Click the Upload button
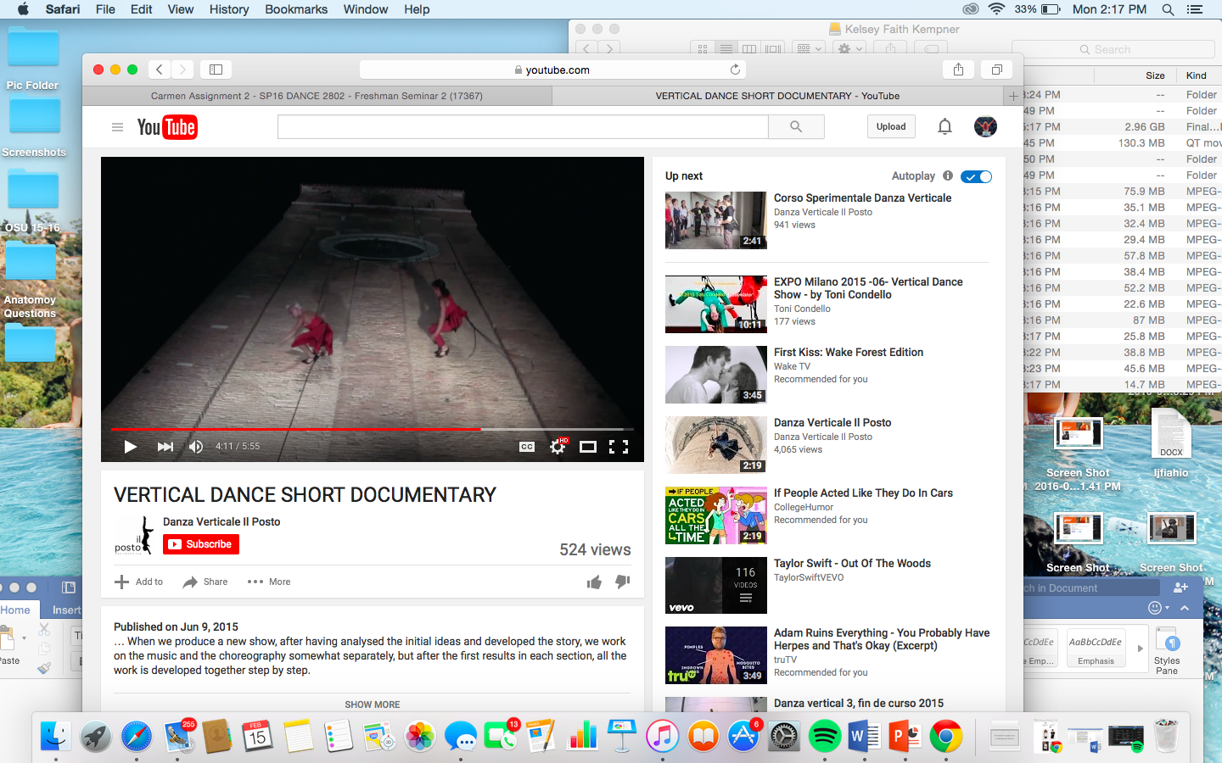Image resolution: width=1222 pixels, height=763 pixels. 891,127
